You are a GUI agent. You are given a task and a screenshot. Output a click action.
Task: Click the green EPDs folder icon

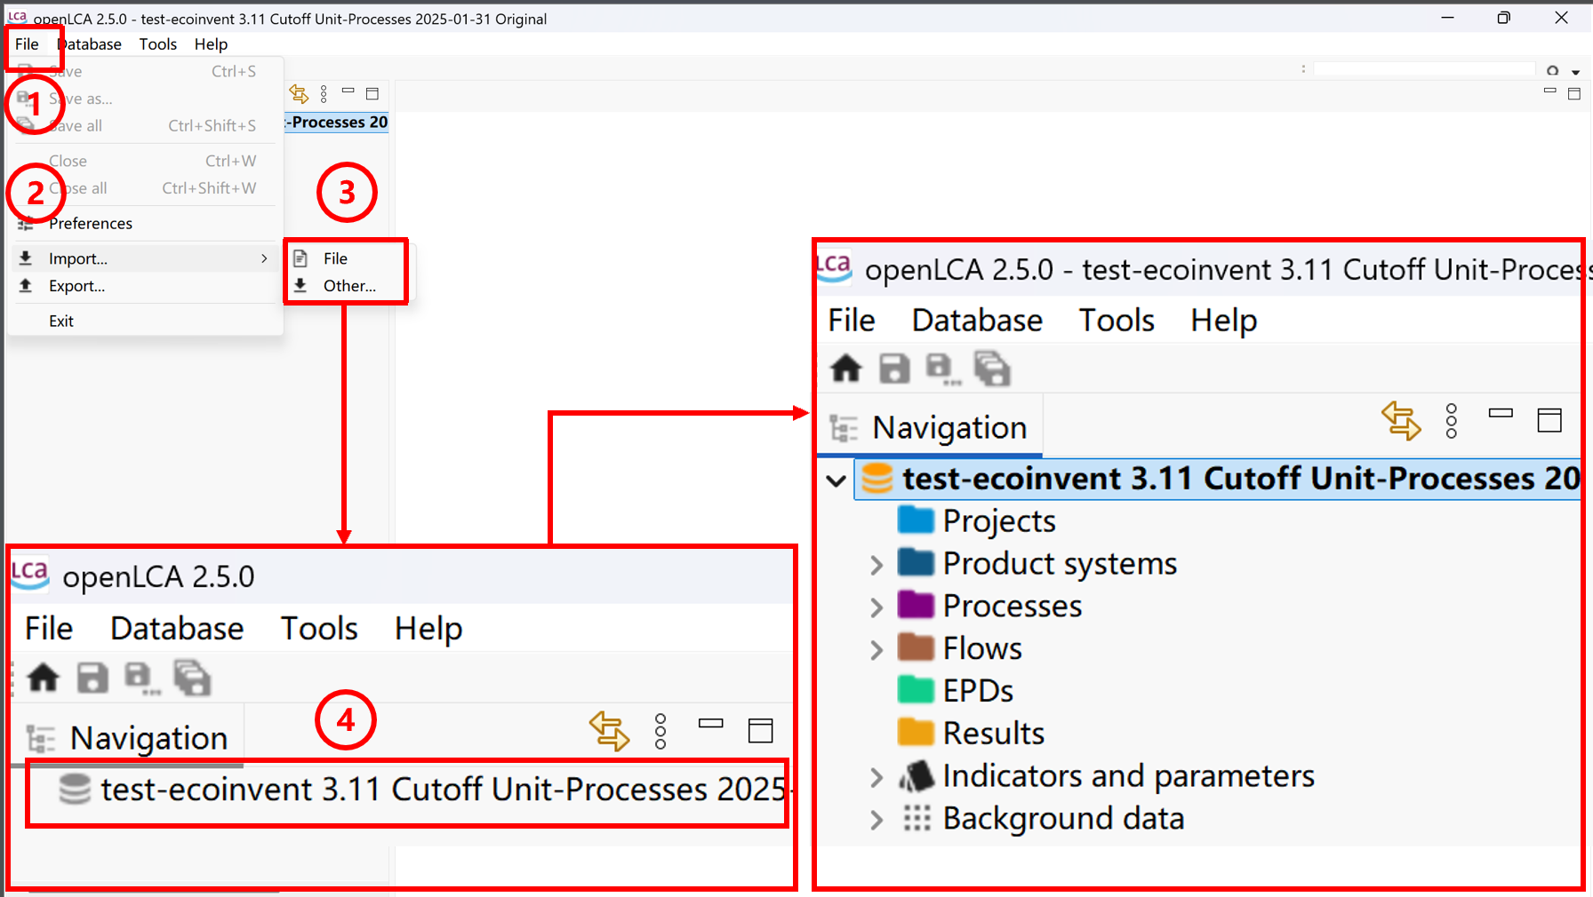tap(916, 690)
